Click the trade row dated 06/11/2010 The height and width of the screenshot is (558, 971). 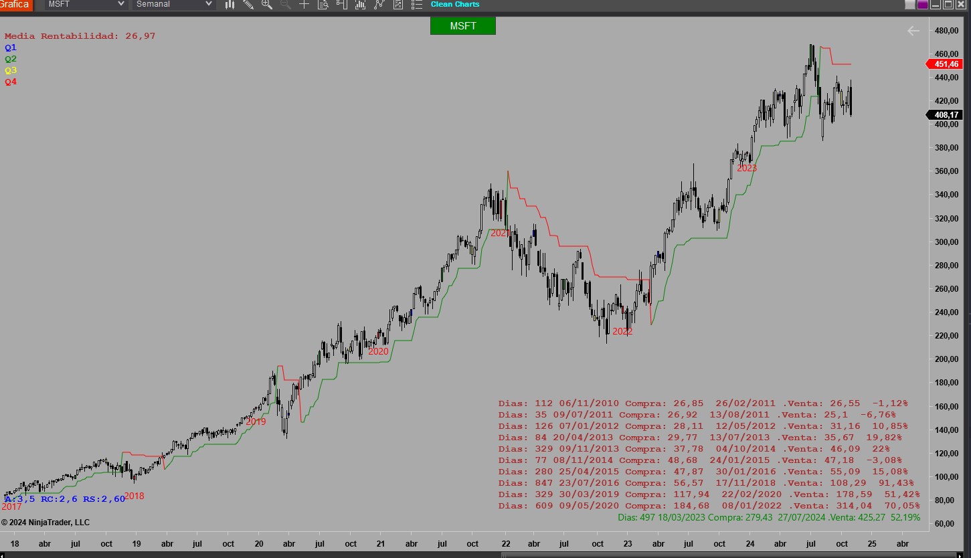click(703, 403)
